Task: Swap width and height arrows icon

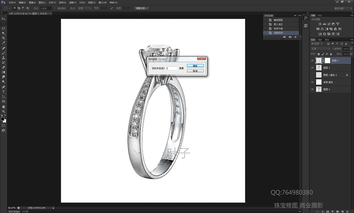Action: pos(112,8)
